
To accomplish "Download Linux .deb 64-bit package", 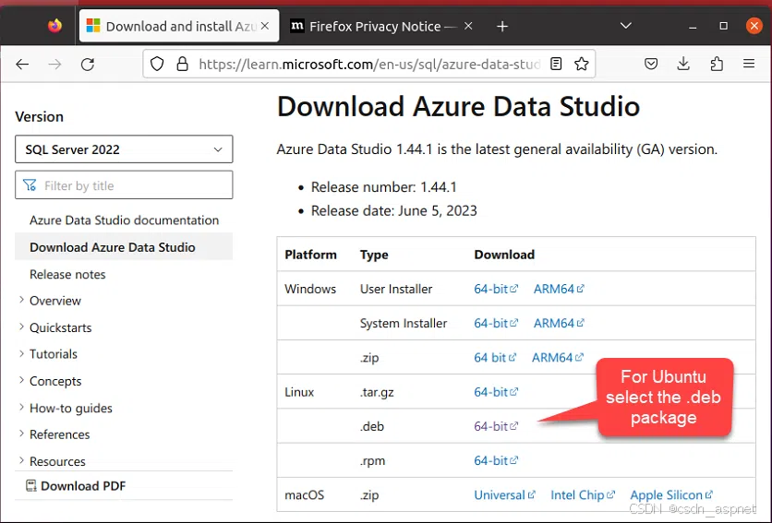I will point(496,426).
